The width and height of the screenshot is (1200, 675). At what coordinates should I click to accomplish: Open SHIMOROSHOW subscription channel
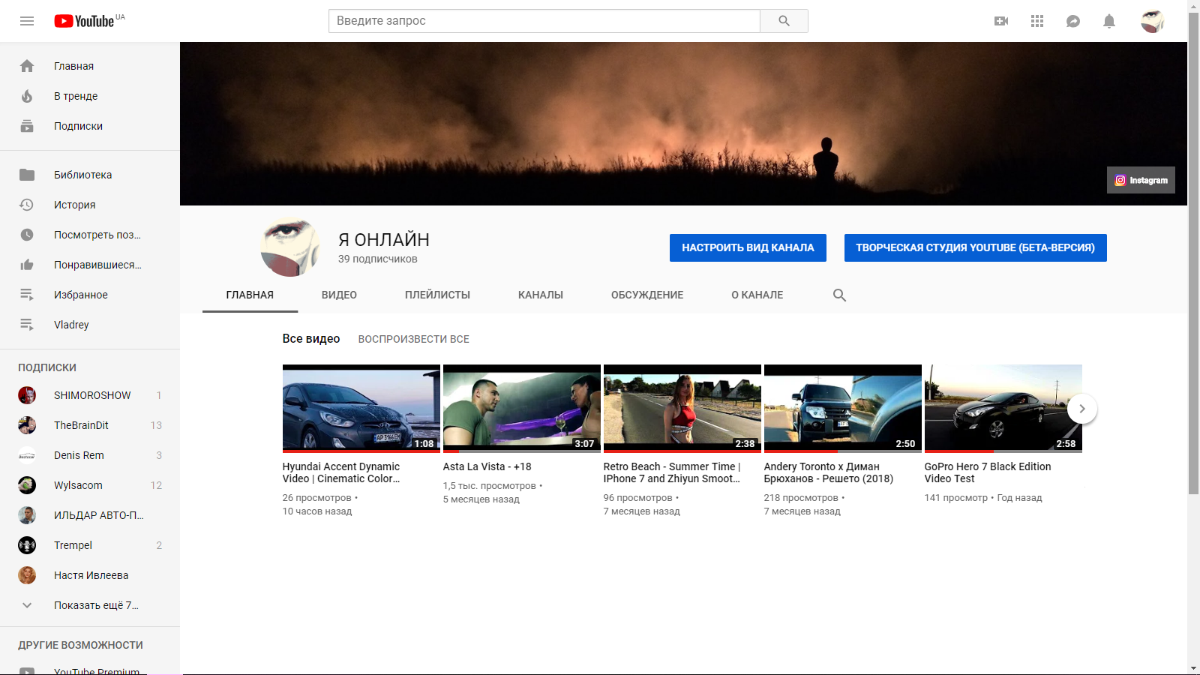[90, 395]
